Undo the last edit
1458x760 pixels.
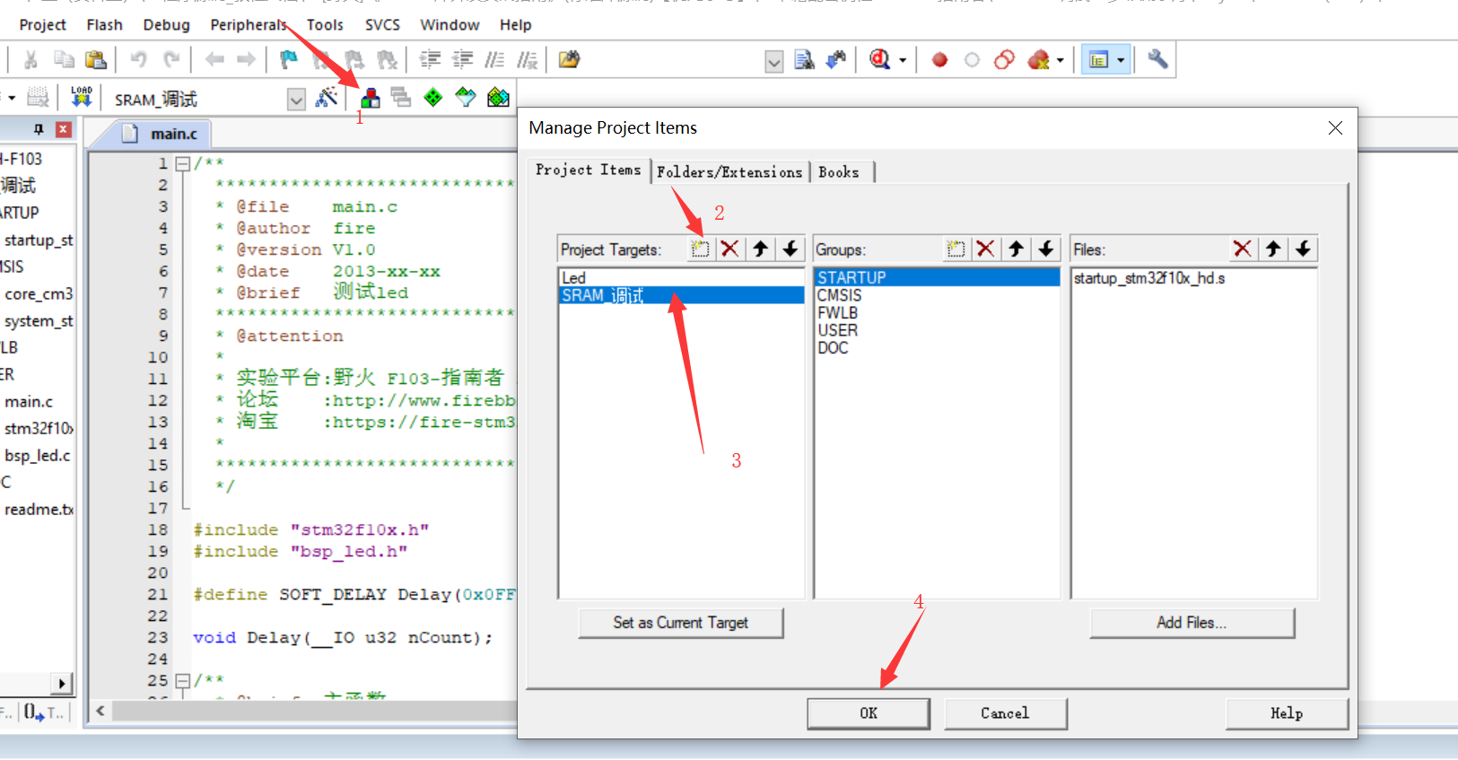point(138,60)
